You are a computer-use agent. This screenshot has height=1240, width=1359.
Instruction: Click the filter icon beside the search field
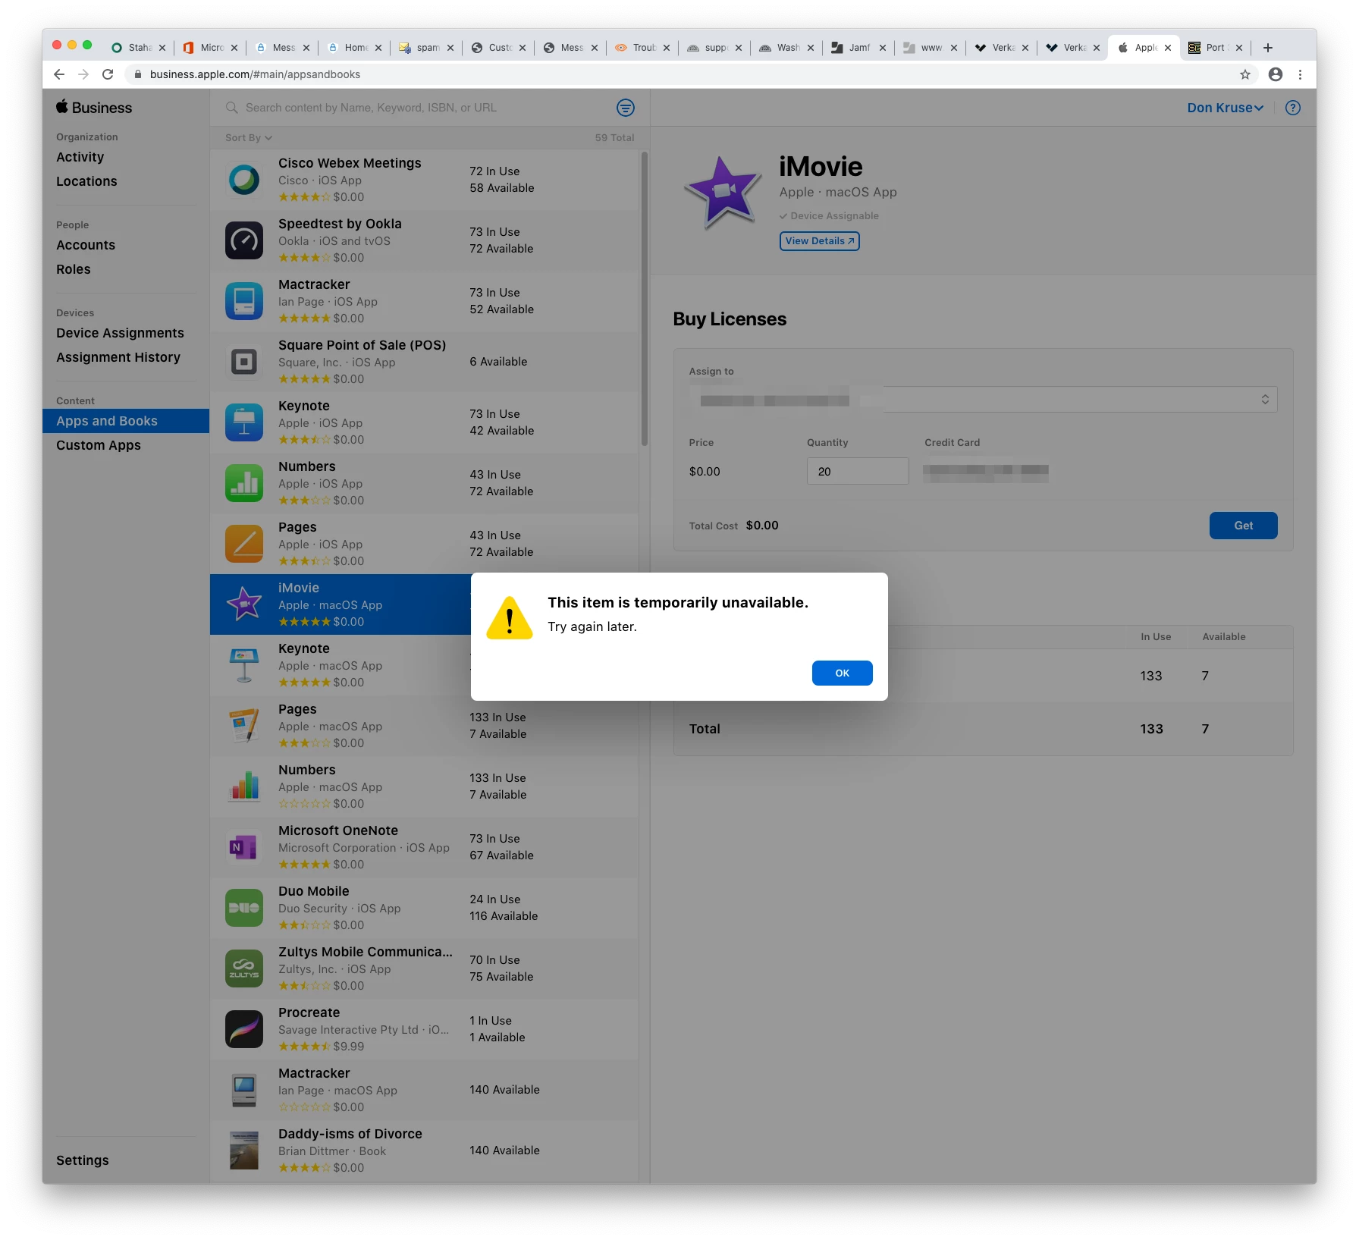pyautogui.click(x=625, y=108)
